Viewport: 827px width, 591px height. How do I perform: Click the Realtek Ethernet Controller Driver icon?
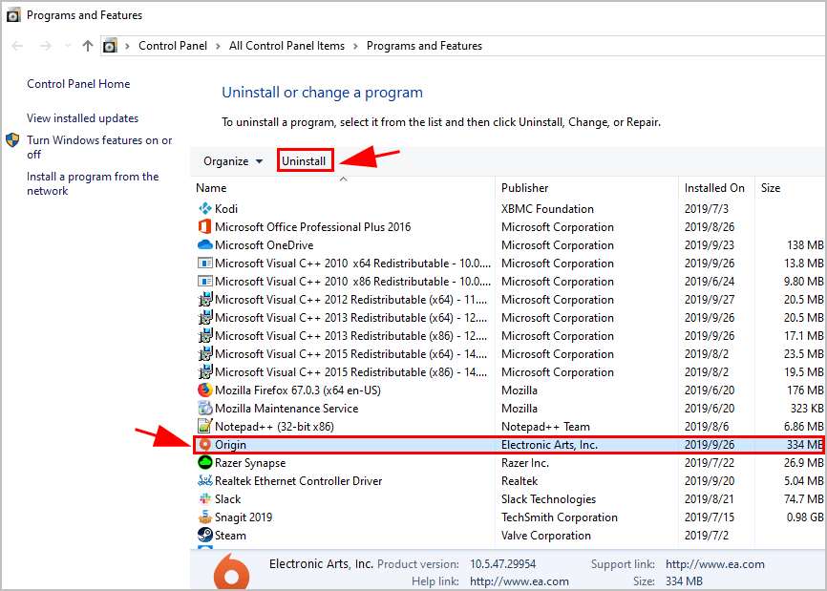point(204,481)
